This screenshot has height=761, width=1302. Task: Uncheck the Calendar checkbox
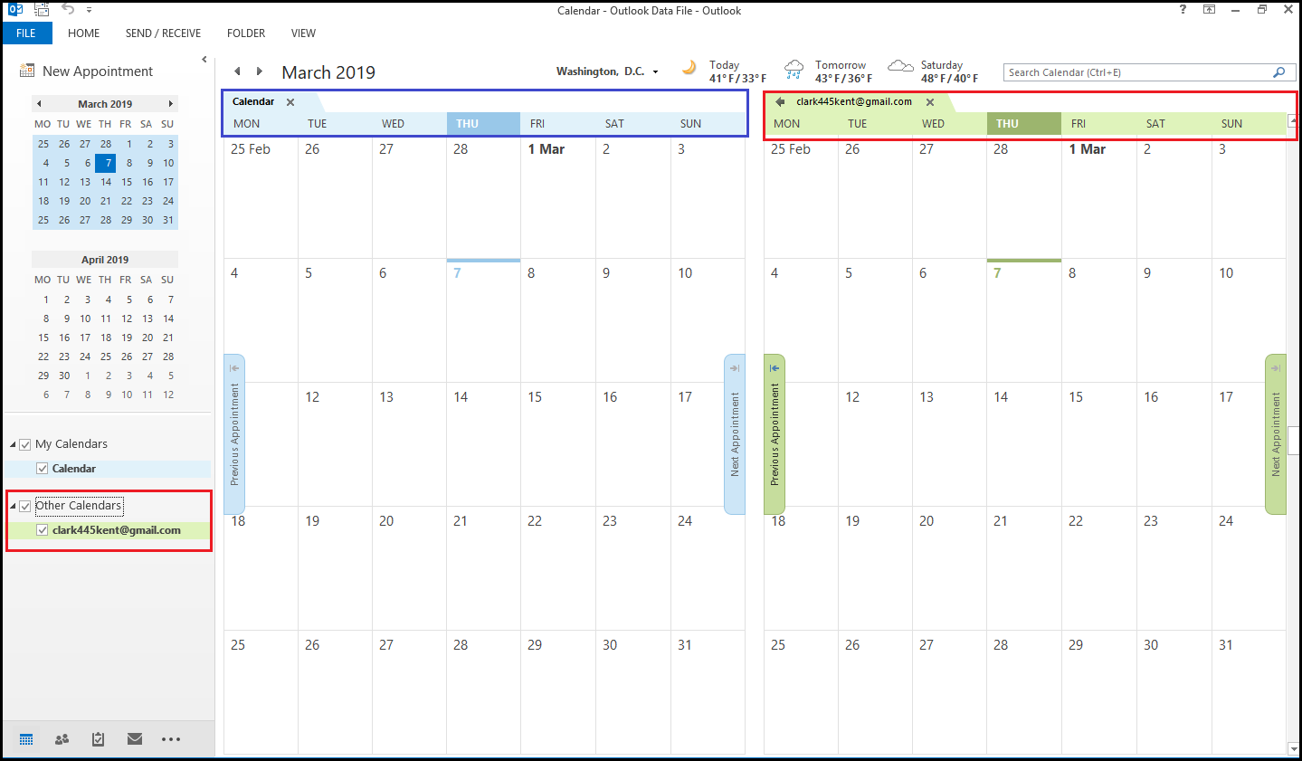point(42,469)
